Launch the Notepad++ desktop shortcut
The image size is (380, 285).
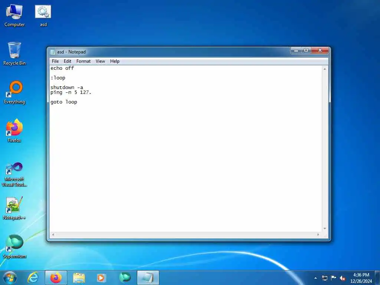pyautogui.click(x=14, y=208)
